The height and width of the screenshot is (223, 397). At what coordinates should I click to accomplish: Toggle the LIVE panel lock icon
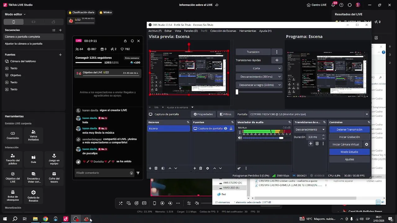point(125,41)
